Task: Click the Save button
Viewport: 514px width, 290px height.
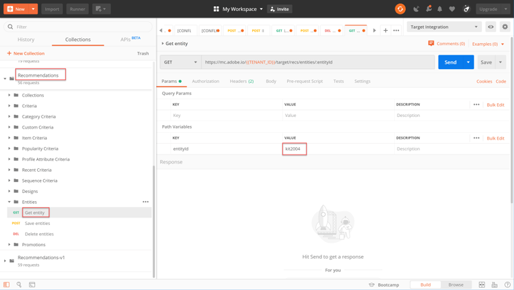Action: [486, 62]
